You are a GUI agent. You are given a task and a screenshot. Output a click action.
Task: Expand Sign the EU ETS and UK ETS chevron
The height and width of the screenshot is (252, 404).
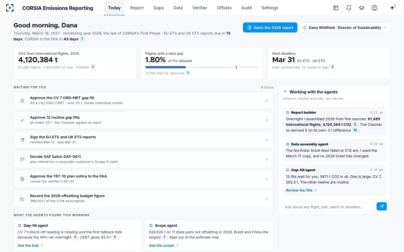pos(267,140)
